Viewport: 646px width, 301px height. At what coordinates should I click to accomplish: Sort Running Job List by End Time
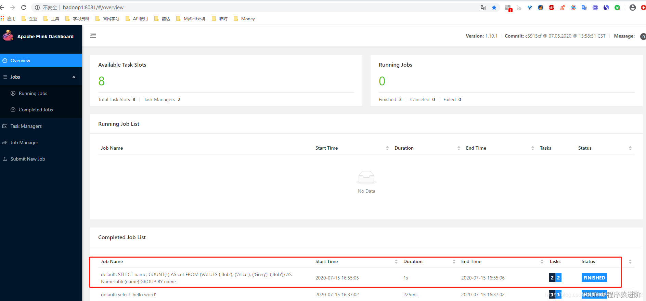pyautogui.click(x=532, y=148)
